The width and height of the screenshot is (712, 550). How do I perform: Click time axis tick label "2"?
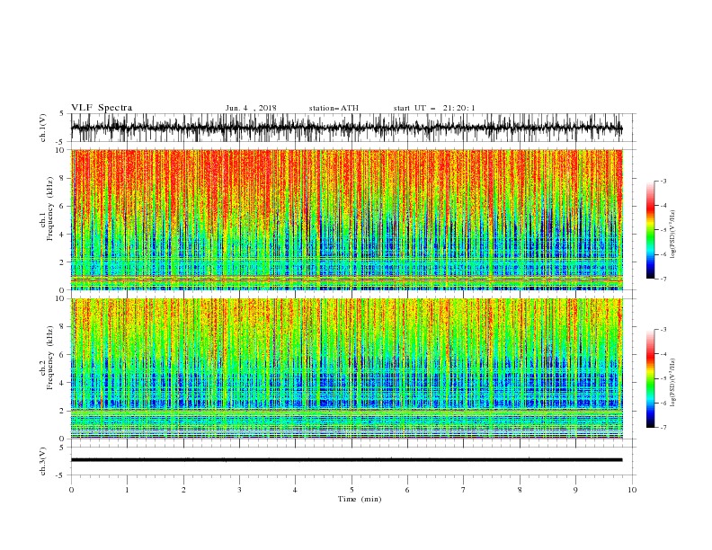click(183, 490)
